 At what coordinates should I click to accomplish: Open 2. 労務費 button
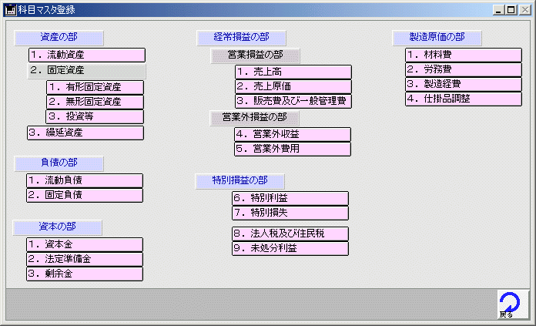(464, 70)
